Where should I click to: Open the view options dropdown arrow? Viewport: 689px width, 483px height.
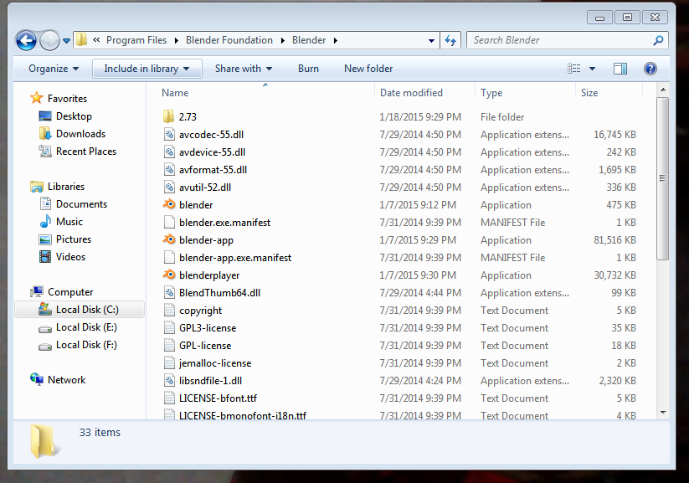pyautogui.click(x=593, y=69)
